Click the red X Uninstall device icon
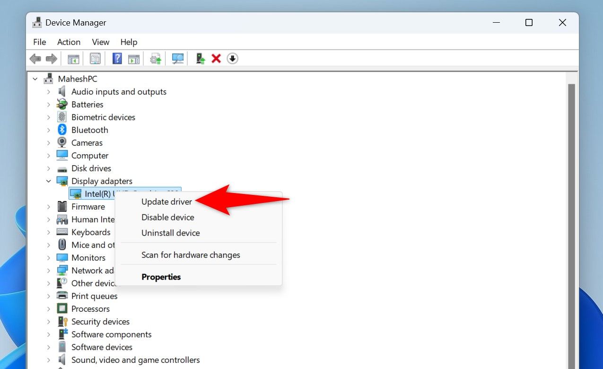The height and width of the screenshot is (369, 603). coord(216,59)
